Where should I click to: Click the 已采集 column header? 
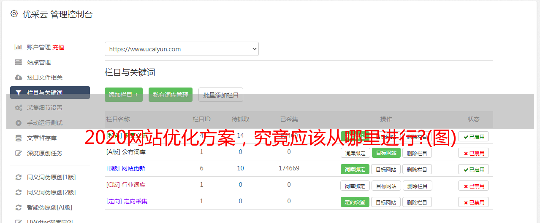pyautogui.click(x=289, y=119)
